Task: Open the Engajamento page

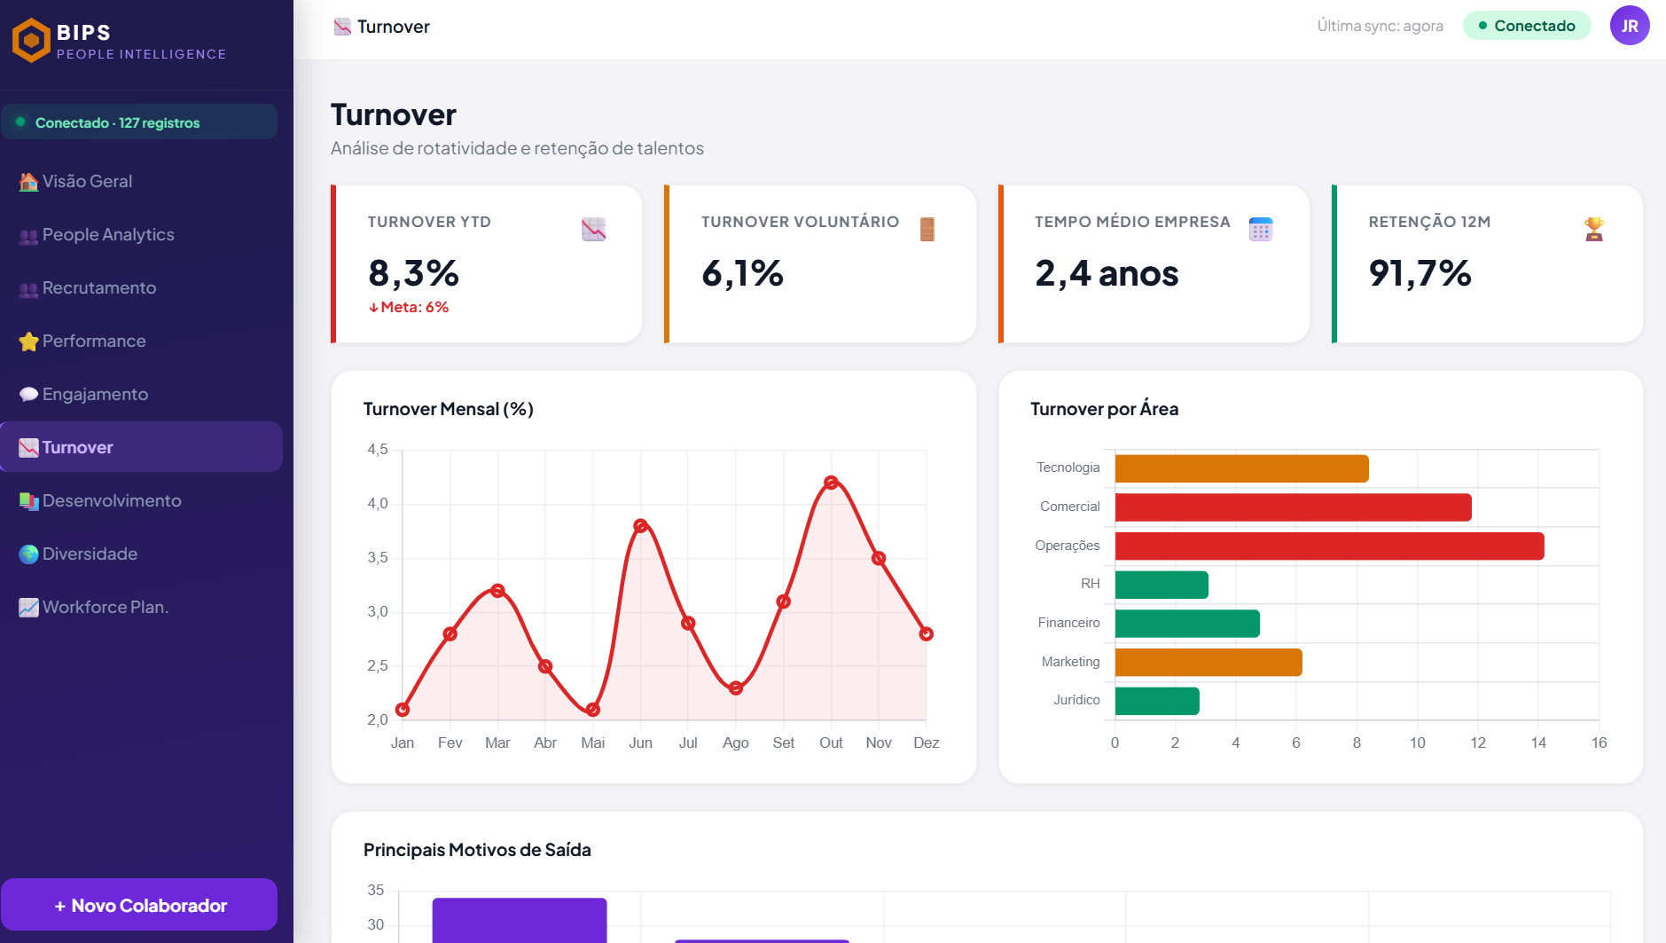Action: (x=142, y=394)
